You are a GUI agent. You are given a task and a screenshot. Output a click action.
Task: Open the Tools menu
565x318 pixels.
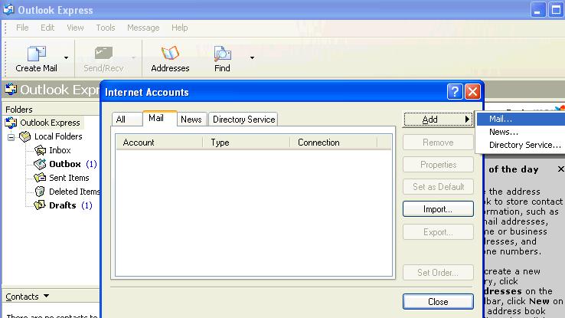coord(105,28)
